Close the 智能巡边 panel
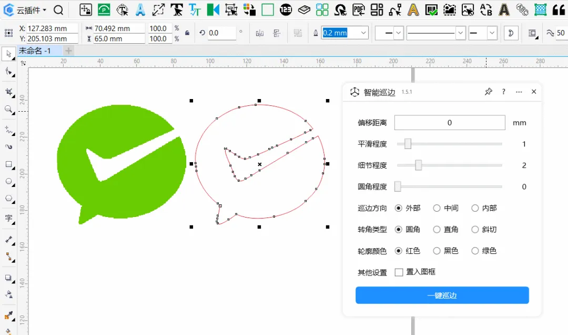The image size is (568, 335). point(534,92)
